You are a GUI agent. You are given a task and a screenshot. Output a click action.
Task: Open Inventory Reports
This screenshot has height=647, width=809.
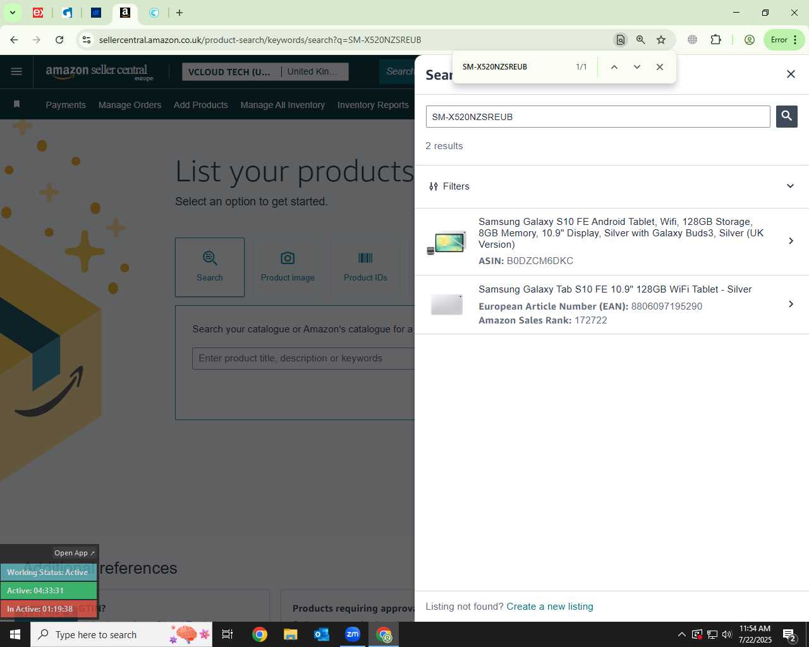click(373, 105)
